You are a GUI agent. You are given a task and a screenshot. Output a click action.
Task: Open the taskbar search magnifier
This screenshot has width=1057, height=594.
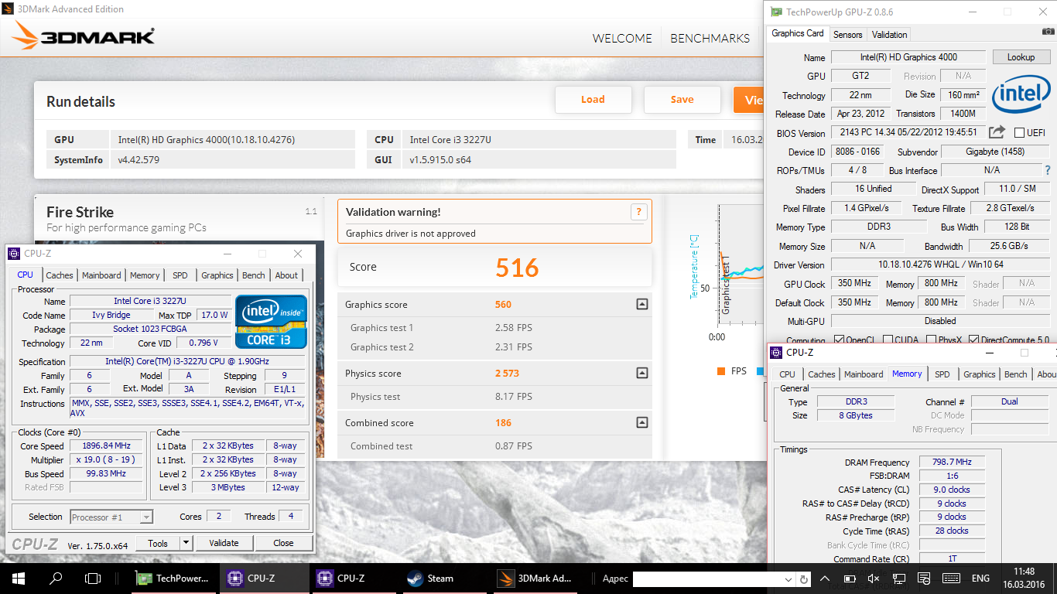pyautogui.click(x=56, y=578)
